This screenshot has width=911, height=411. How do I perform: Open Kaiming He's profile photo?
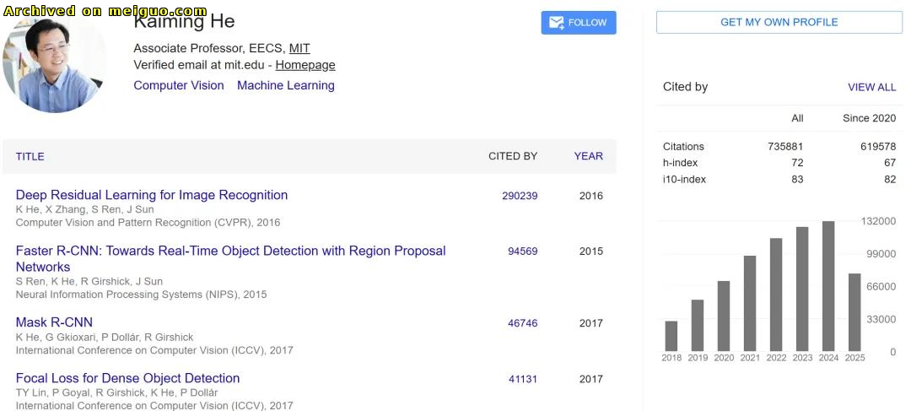55,64
